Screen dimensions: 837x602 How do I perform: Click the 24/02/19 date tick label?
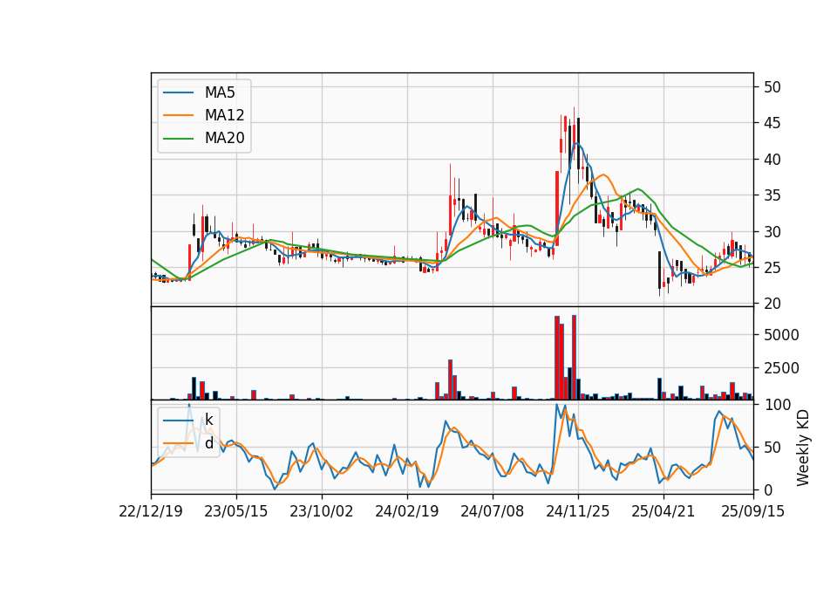tap(407, 511)
